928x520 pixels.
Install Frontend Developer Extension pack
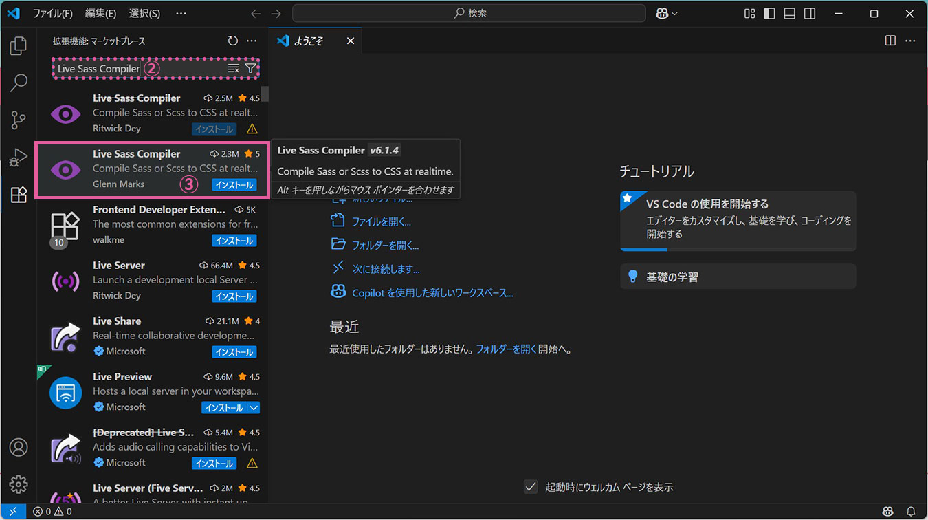[234, 241]
